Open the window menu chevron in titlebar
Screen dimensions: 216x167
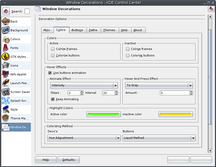pyautogui.click(x=5, y=3)
